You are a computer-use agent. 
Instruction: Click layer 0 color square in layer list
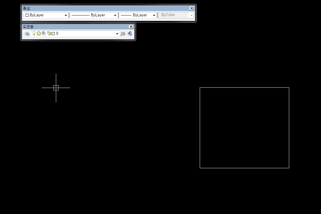click(x=53, y=34)
